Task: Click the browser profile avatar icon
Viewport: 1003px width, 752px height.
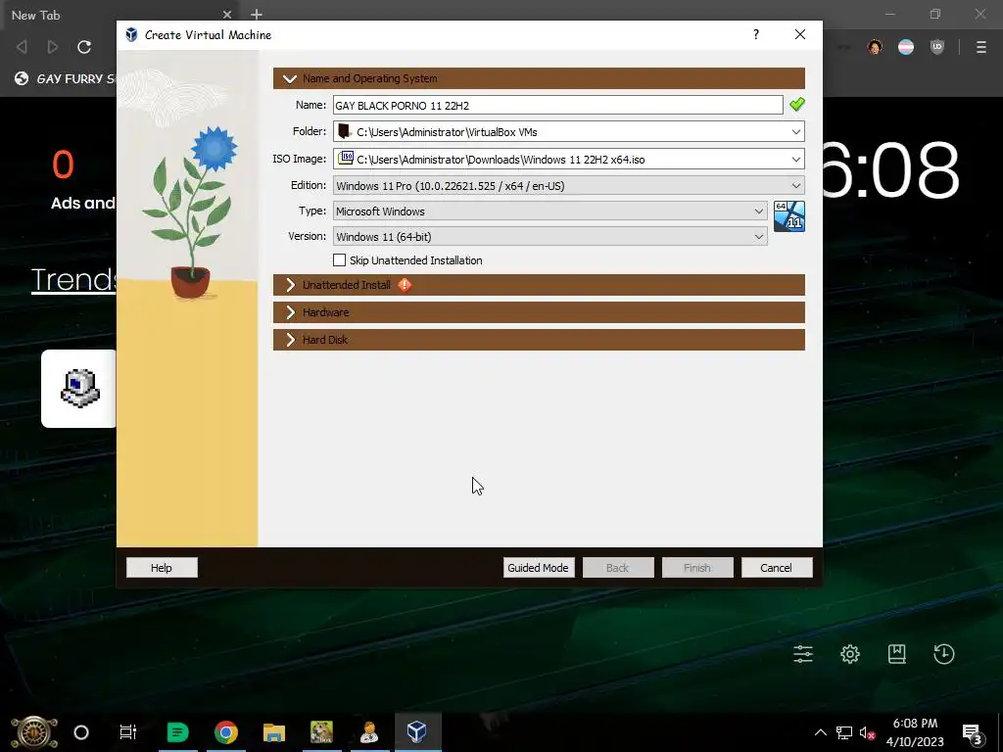Action: pyautogui.click(x=875, y=47)
